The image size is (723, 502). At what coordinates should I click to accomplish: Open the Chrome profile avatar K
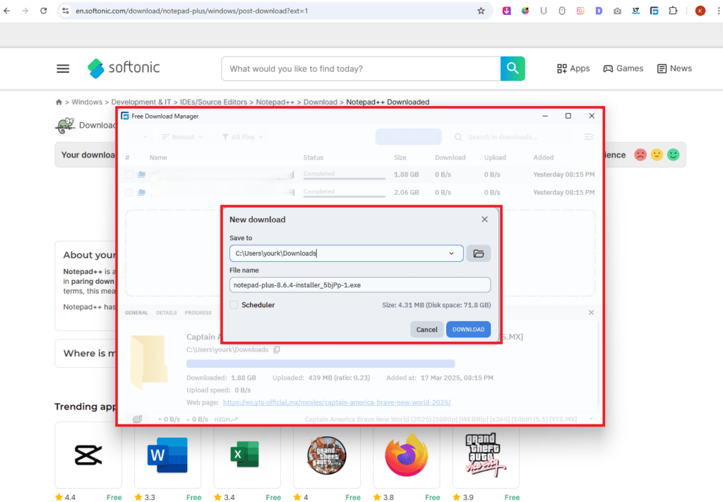pyautogui.click(x=700, y=11)
